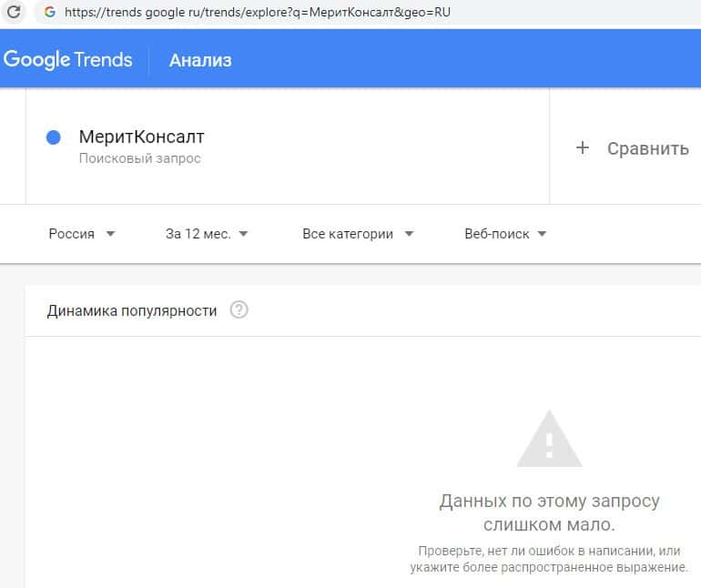
Task: Open the Все категории dropdown
Action: (x=358, y=234)
